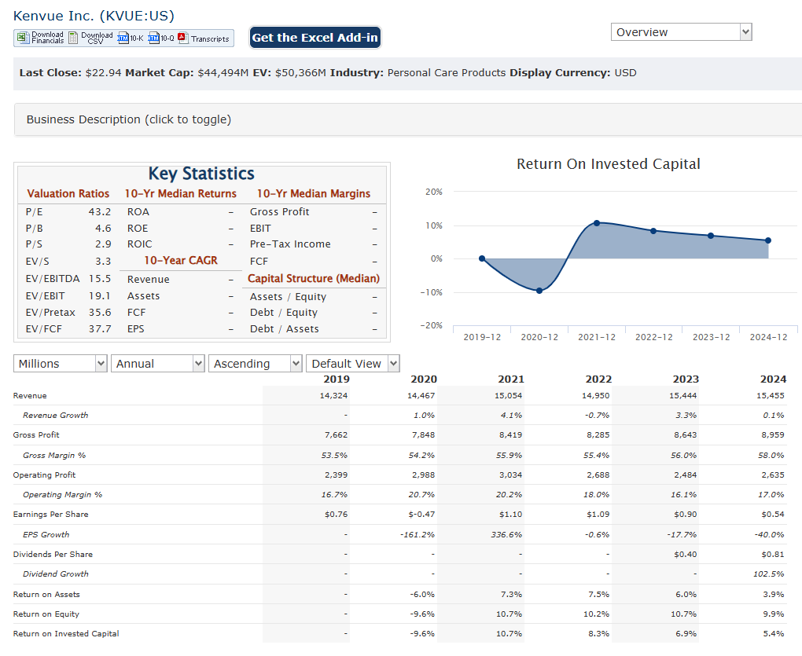Click the Return On Invested Capital chart title
The width and height of the screenshot is (802, 656).
point(608,164)
